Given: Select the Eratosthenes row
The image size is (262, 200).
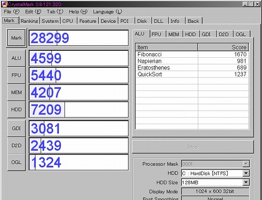Looking at the screenshot, I should (192, 68).
